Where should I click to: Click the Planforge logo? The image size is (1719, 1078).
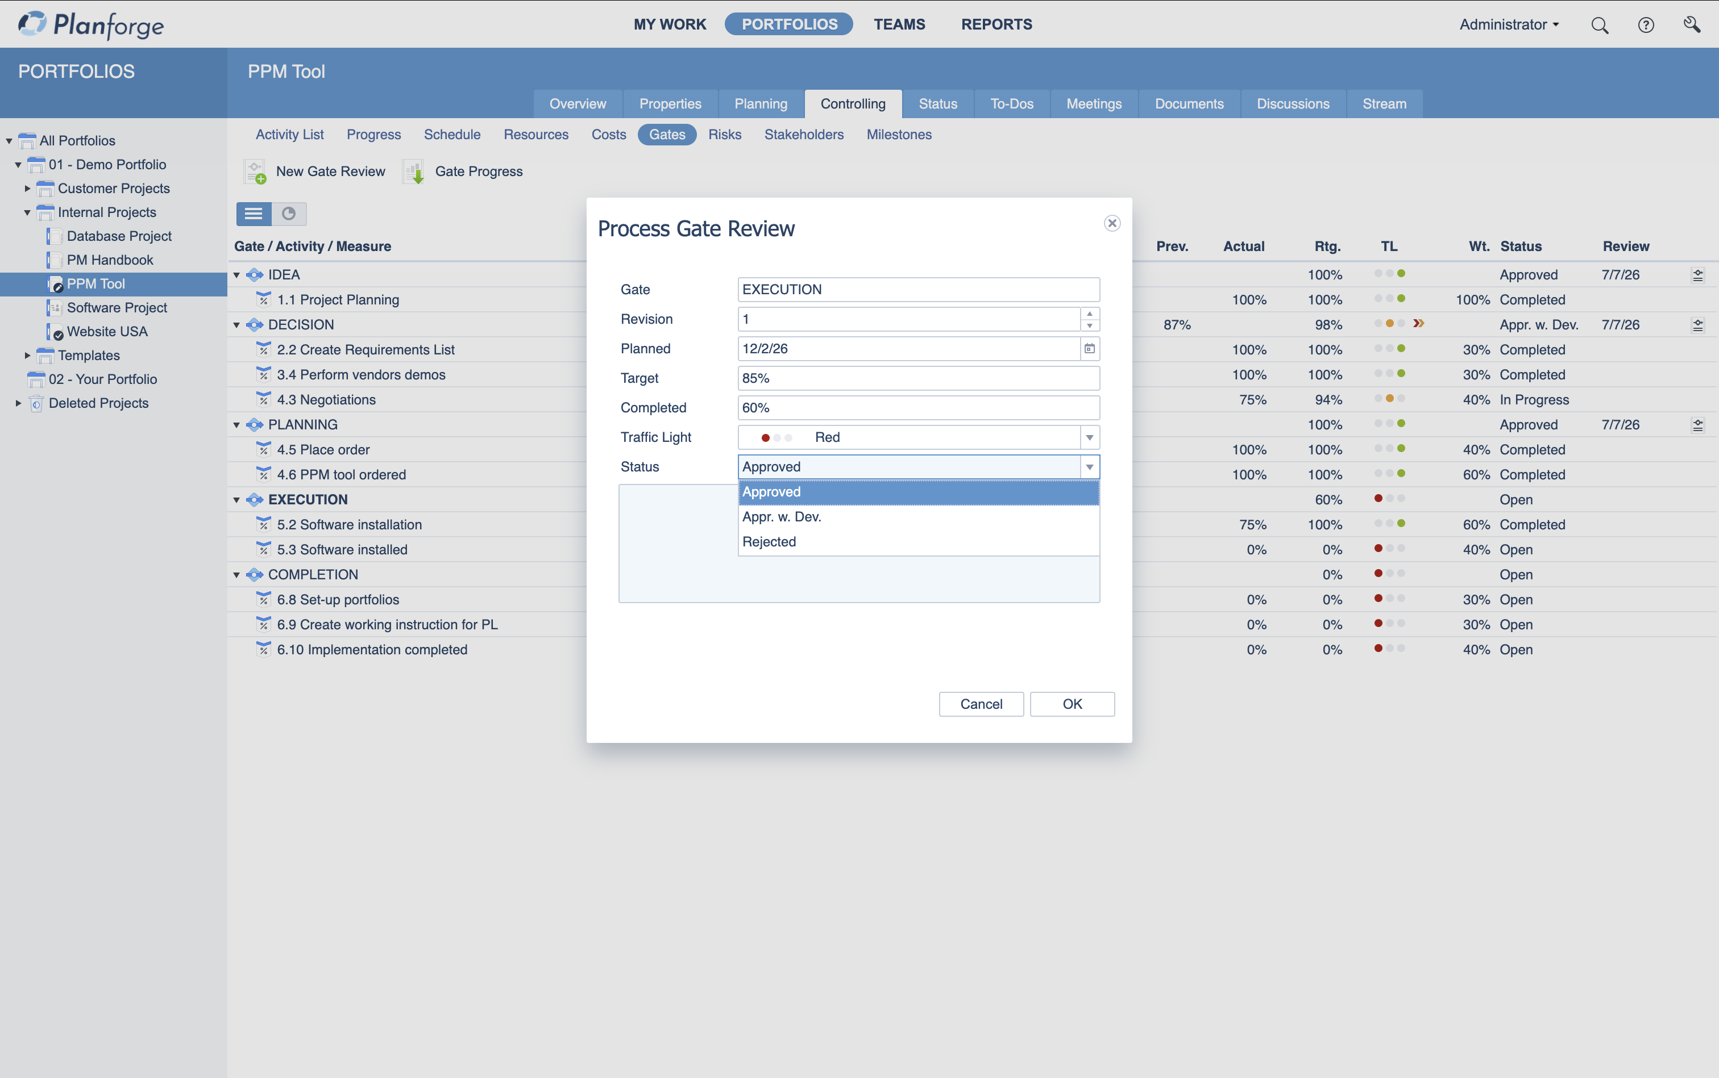(x=90, y=25)
